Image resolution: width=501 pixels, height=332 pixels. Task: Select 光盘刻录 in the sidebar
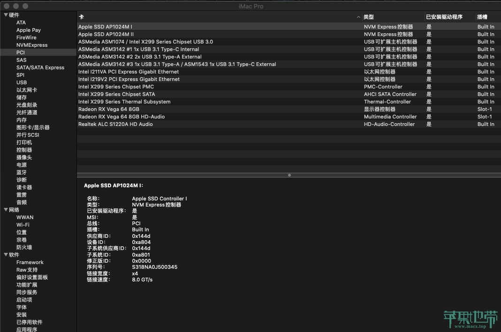(27, 105)
